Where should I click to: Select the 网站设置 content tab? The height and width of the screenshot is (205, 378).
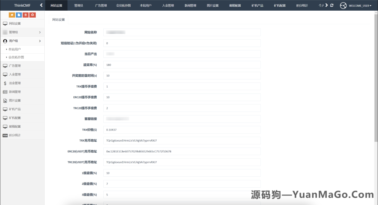(58, 20)
